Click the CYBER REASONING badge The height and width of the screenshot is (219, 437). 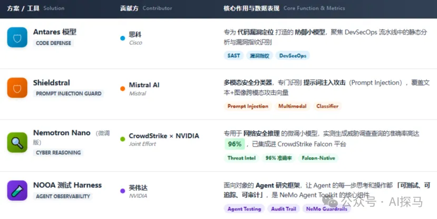pos(58,153)
